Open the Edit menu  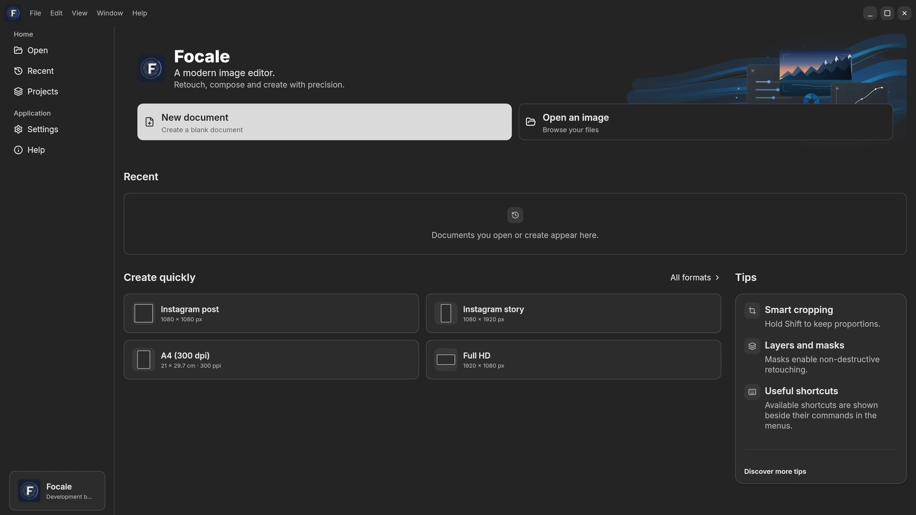click(56, 13)
